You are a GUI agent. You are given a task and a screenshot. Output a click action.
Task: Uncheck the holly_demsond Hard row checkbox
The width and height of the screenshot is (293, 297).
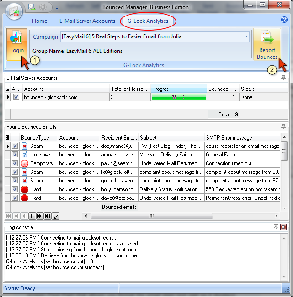(15, 189)
